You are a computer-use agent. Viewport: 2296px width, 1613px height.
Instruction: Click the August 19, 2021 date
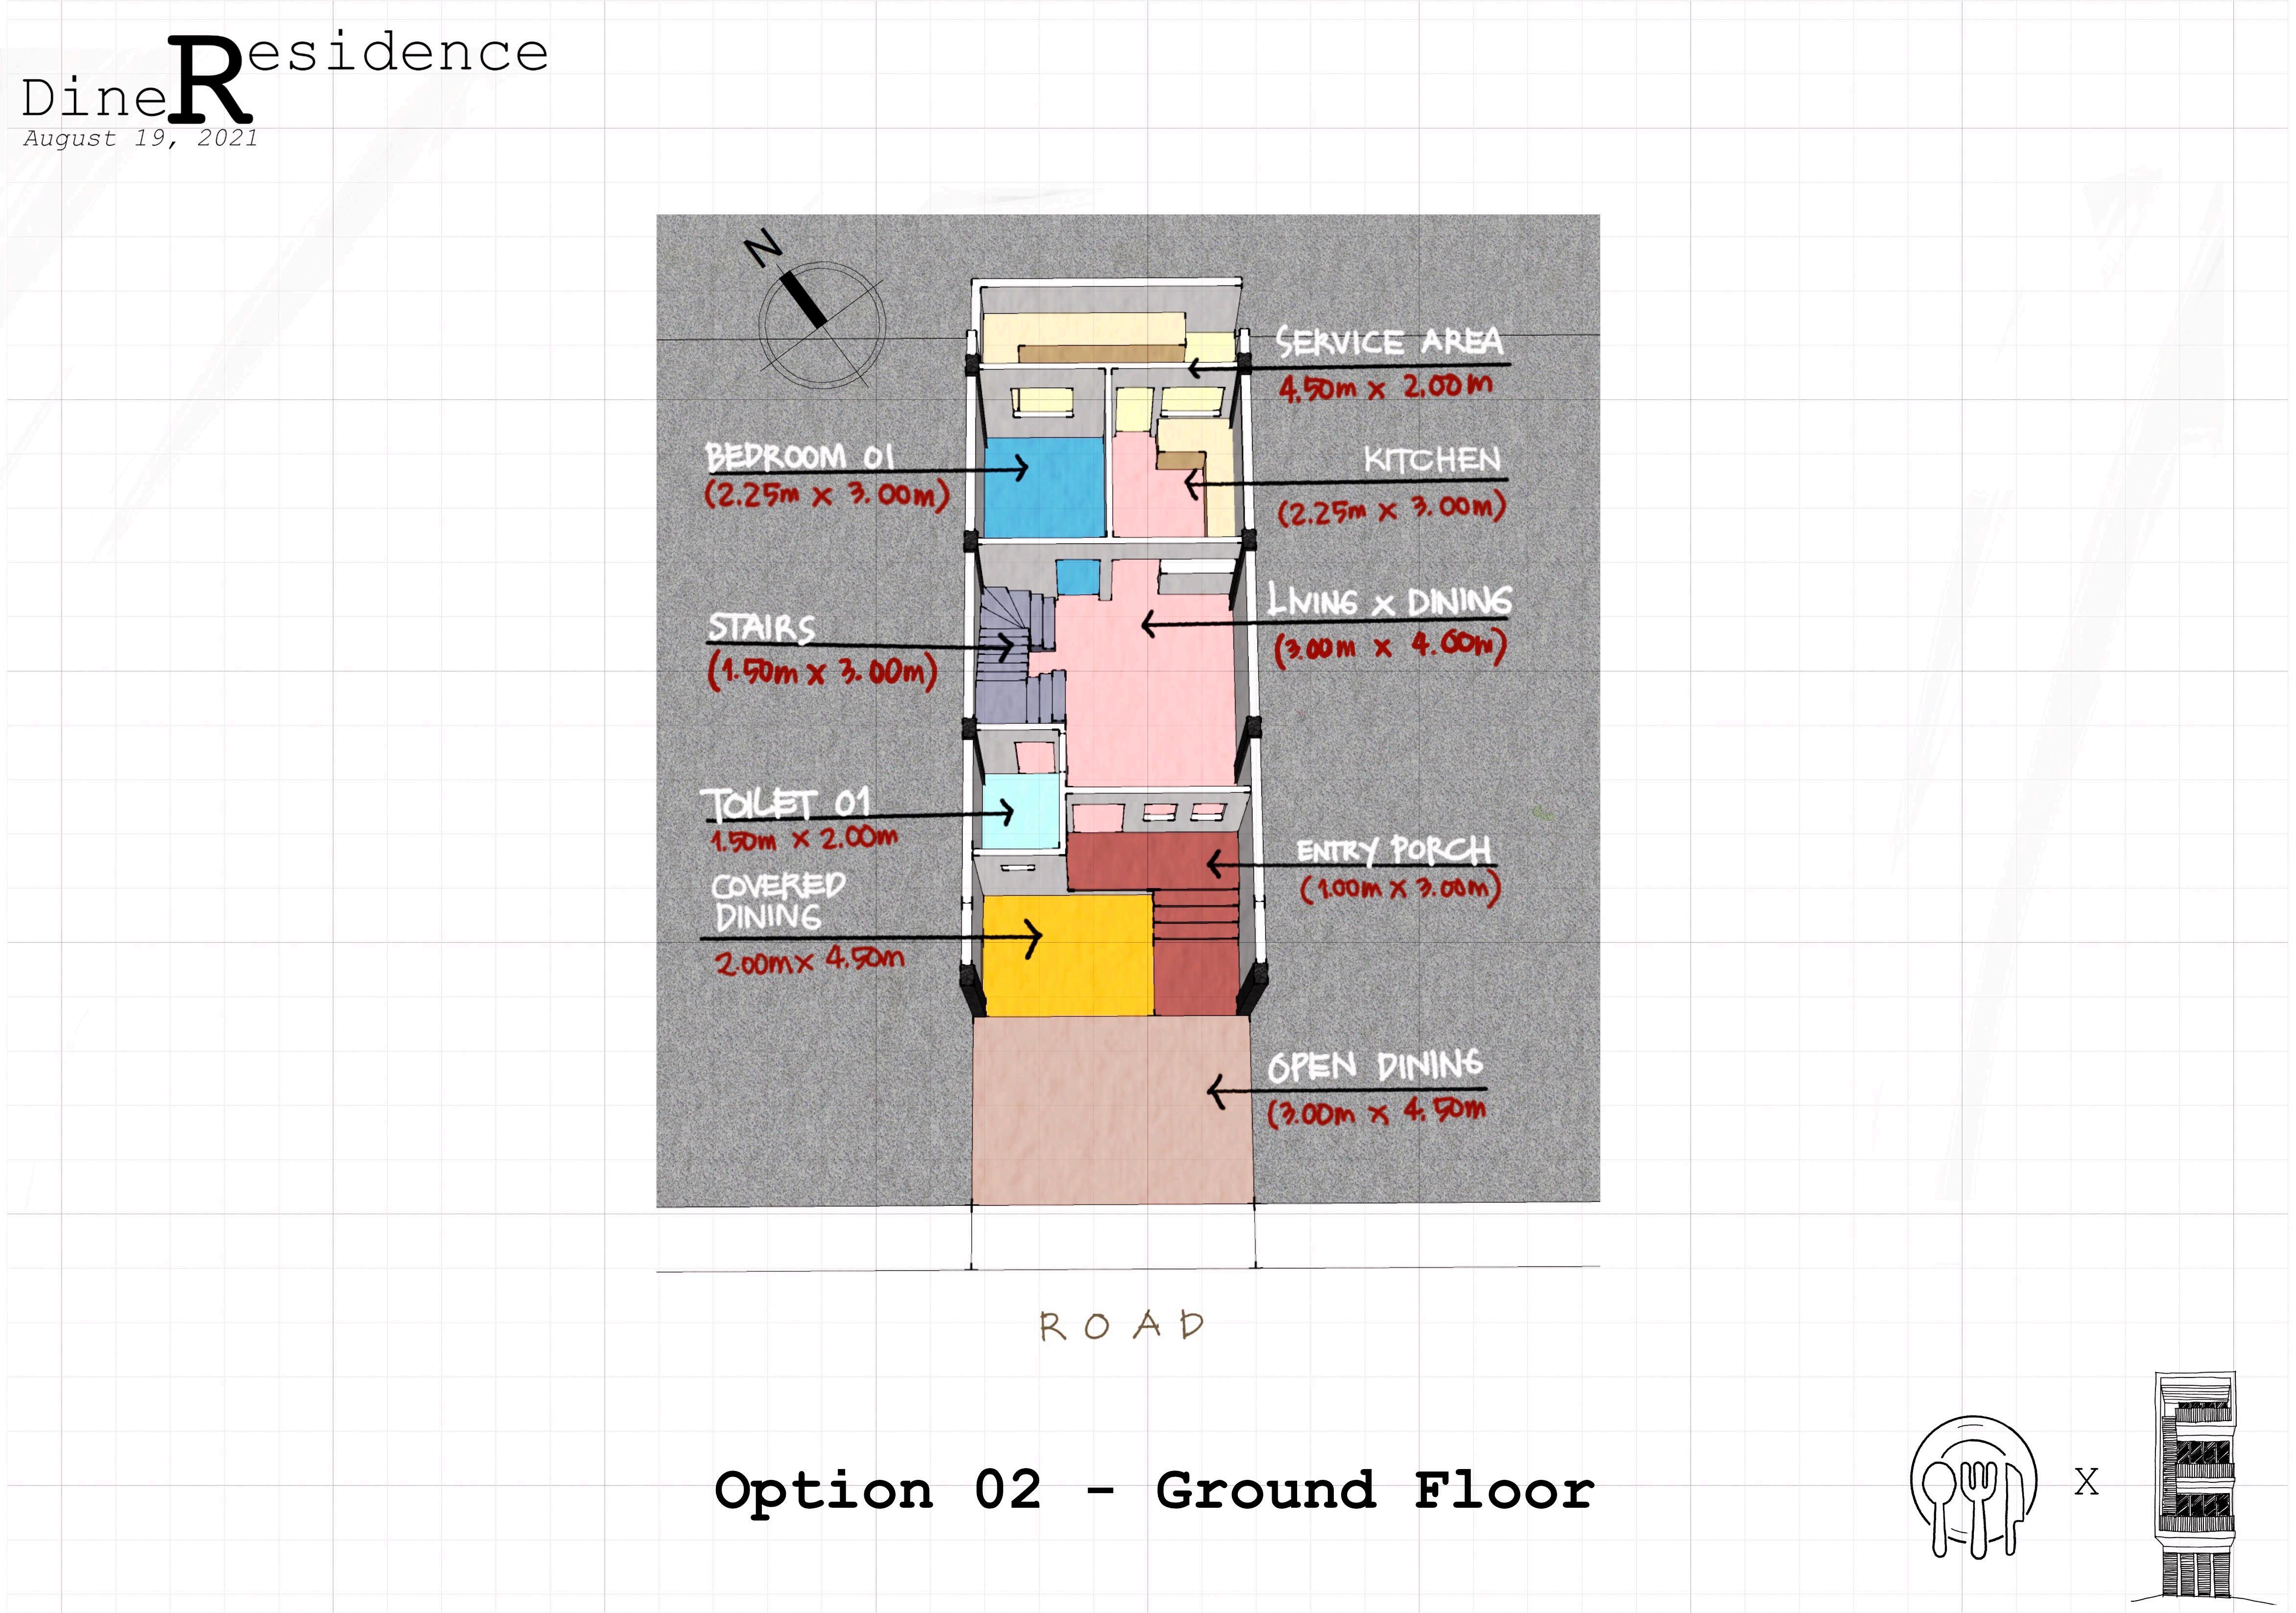[141, 138]
